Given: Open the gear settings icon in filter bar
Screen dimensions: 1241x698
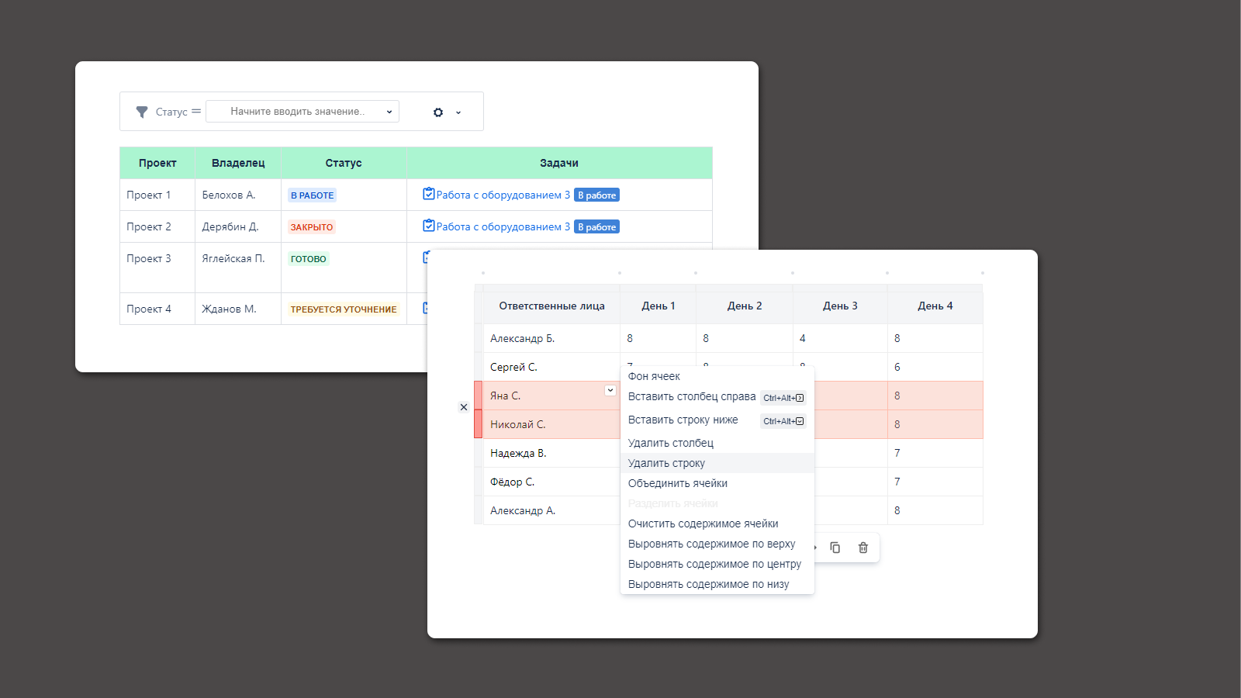Looking at the screenshot, I should pos(438,112).
